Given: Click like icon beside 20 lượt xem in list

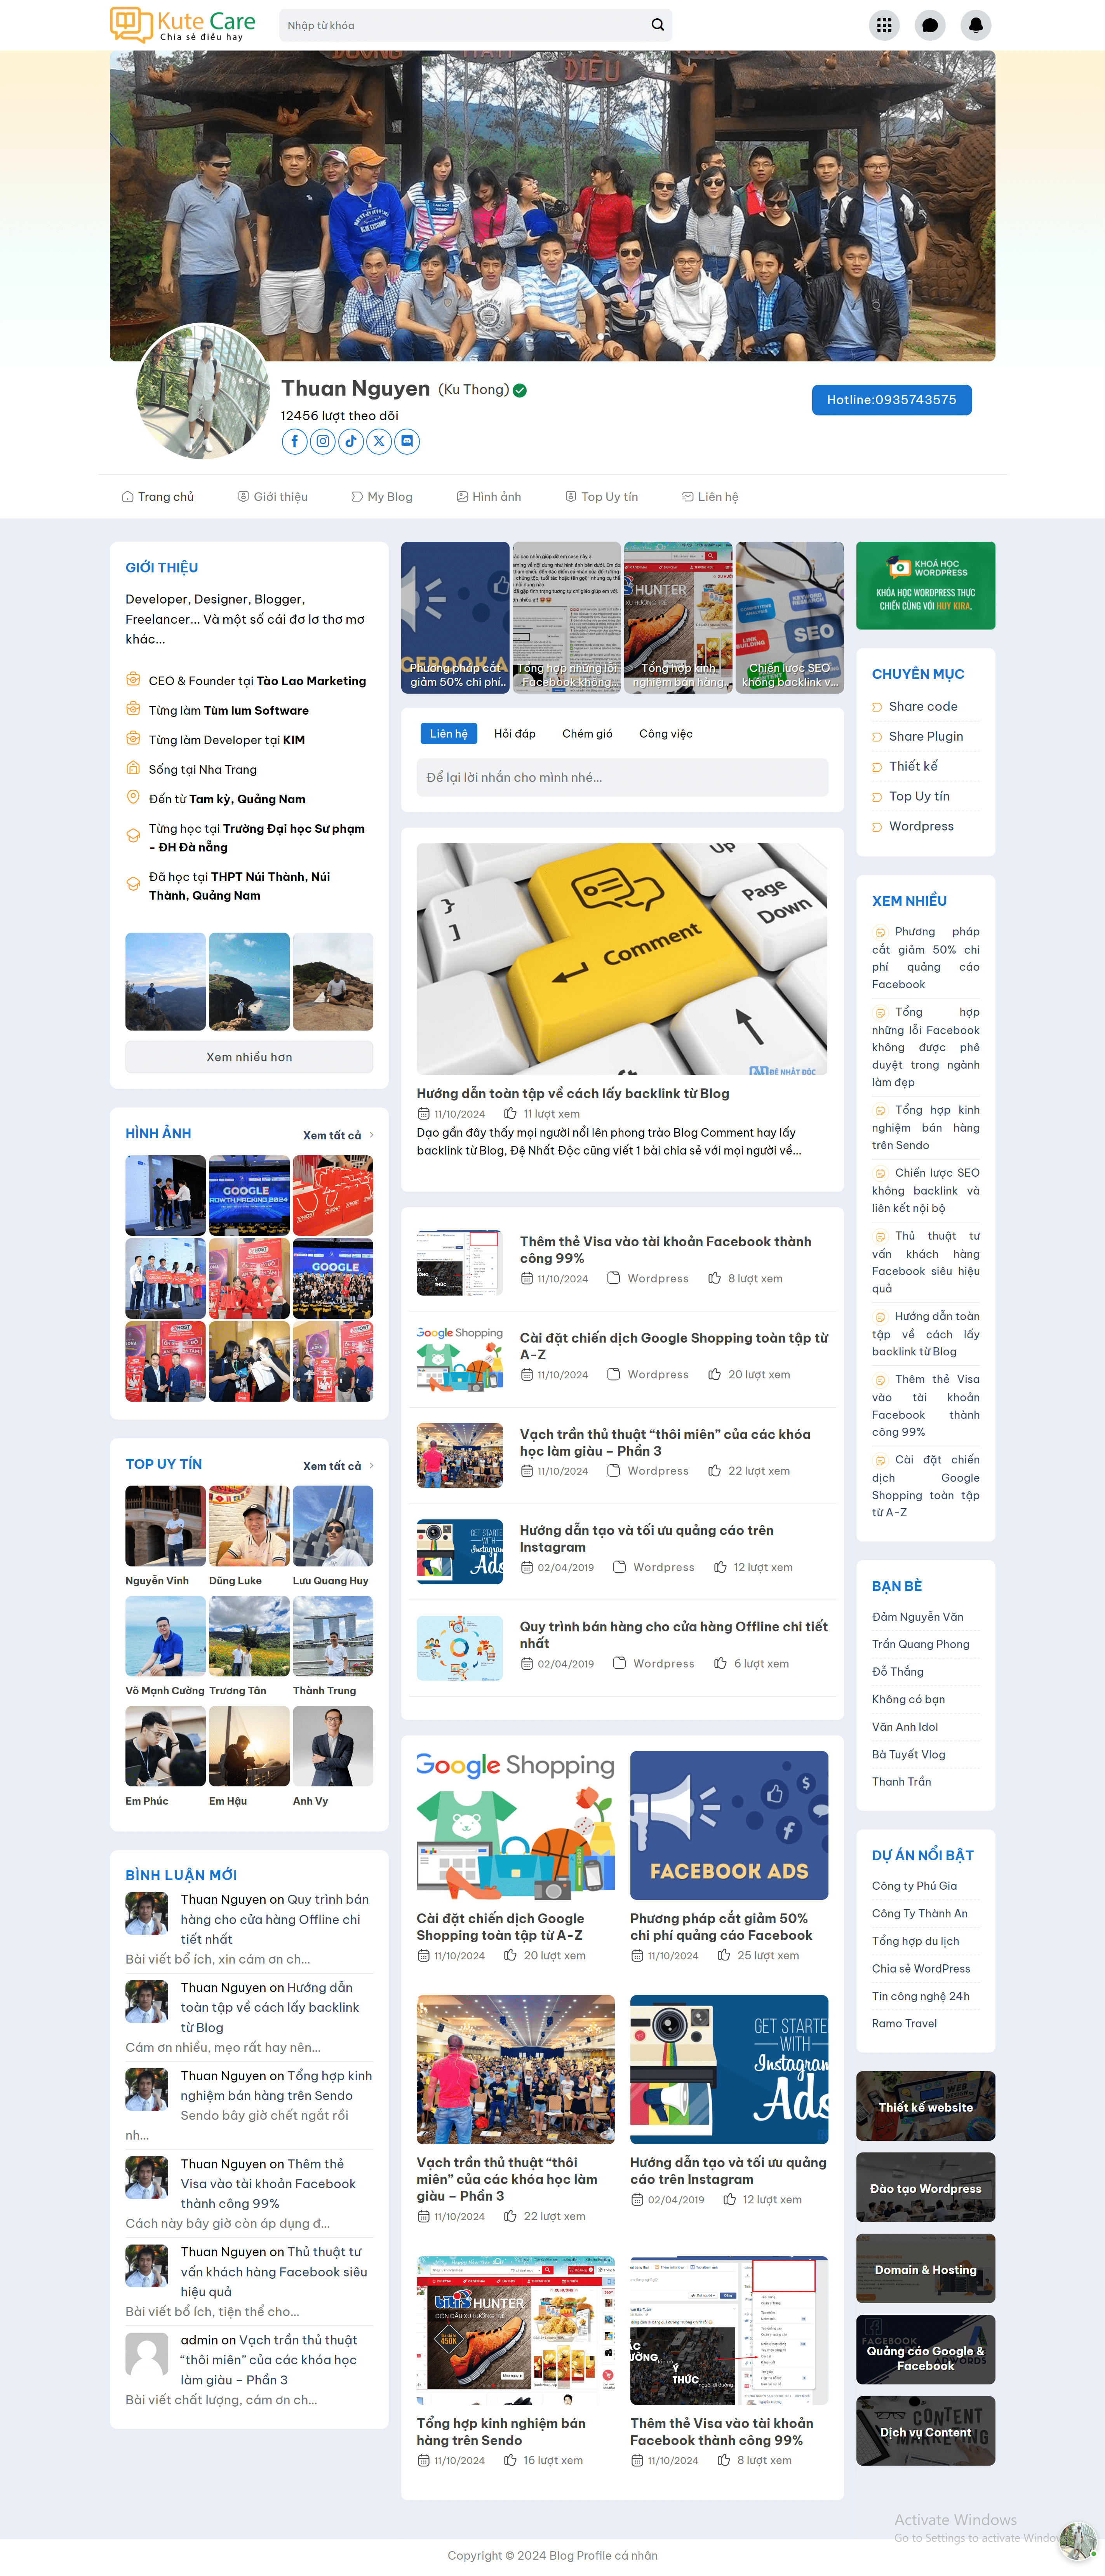Looking at the screenshot, I should [x=714, y=1375].
